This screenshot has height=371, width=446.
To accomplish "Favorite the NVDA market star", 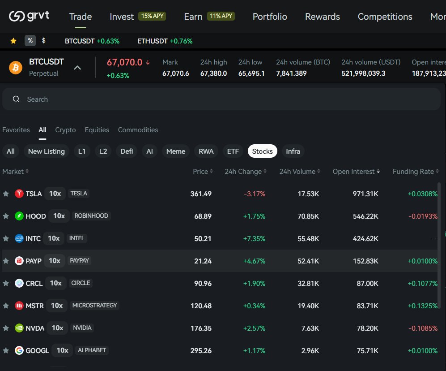I will [6, 328].
